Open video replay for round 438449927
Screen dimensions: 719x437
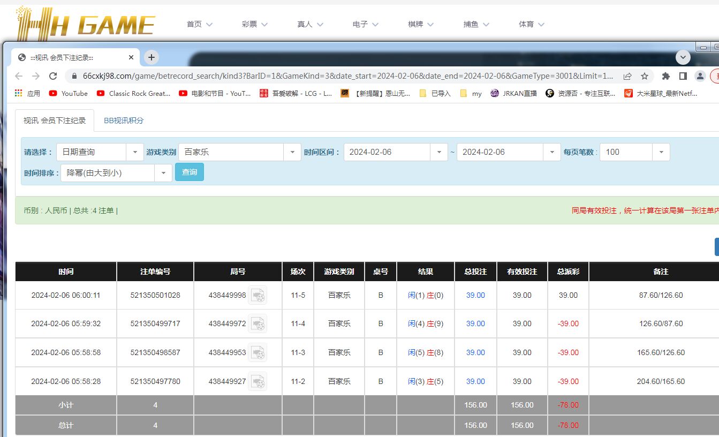point(258,381)
